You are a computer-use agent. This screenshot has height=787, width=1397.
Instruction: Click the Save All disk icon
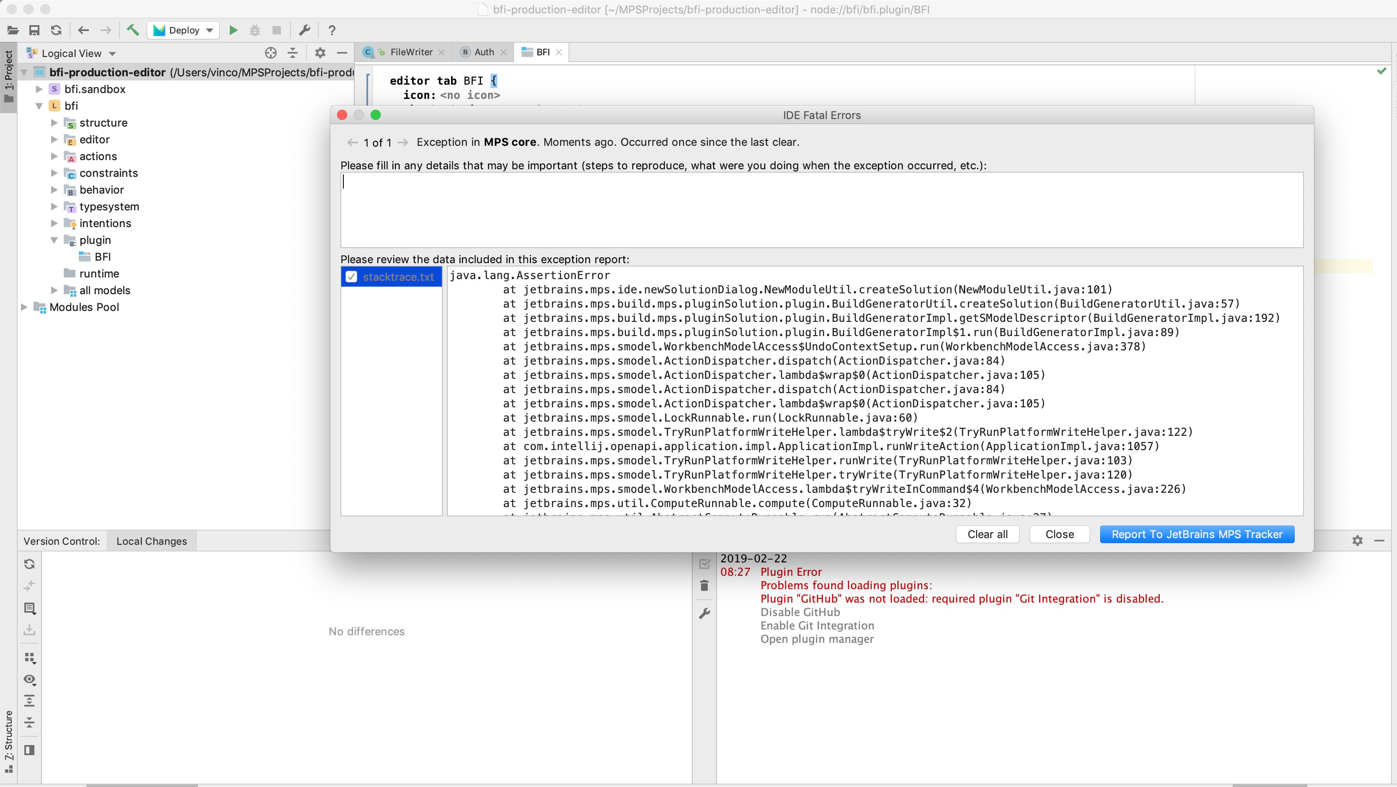coord(34,30)
